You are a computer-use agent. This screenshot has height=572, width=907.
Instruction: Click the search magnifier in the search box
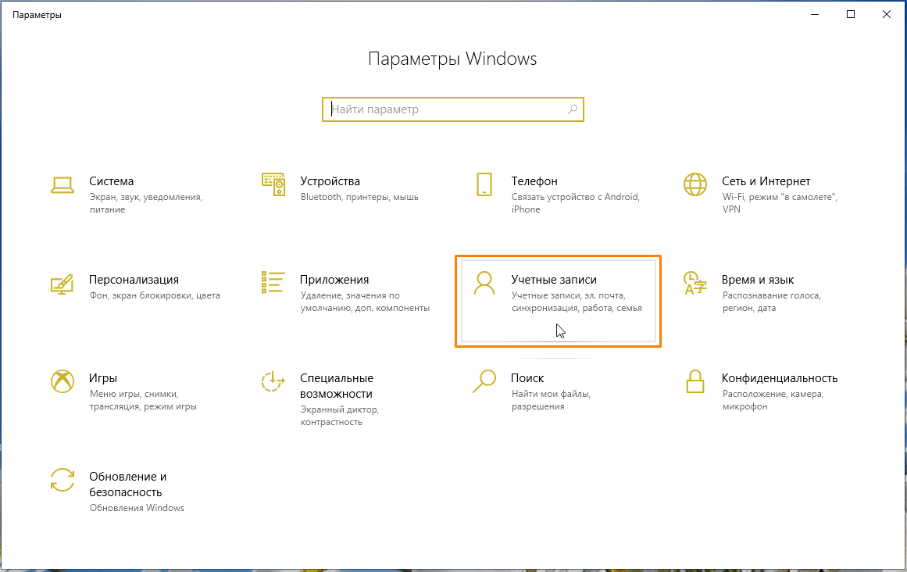click(x=573, y=109)
